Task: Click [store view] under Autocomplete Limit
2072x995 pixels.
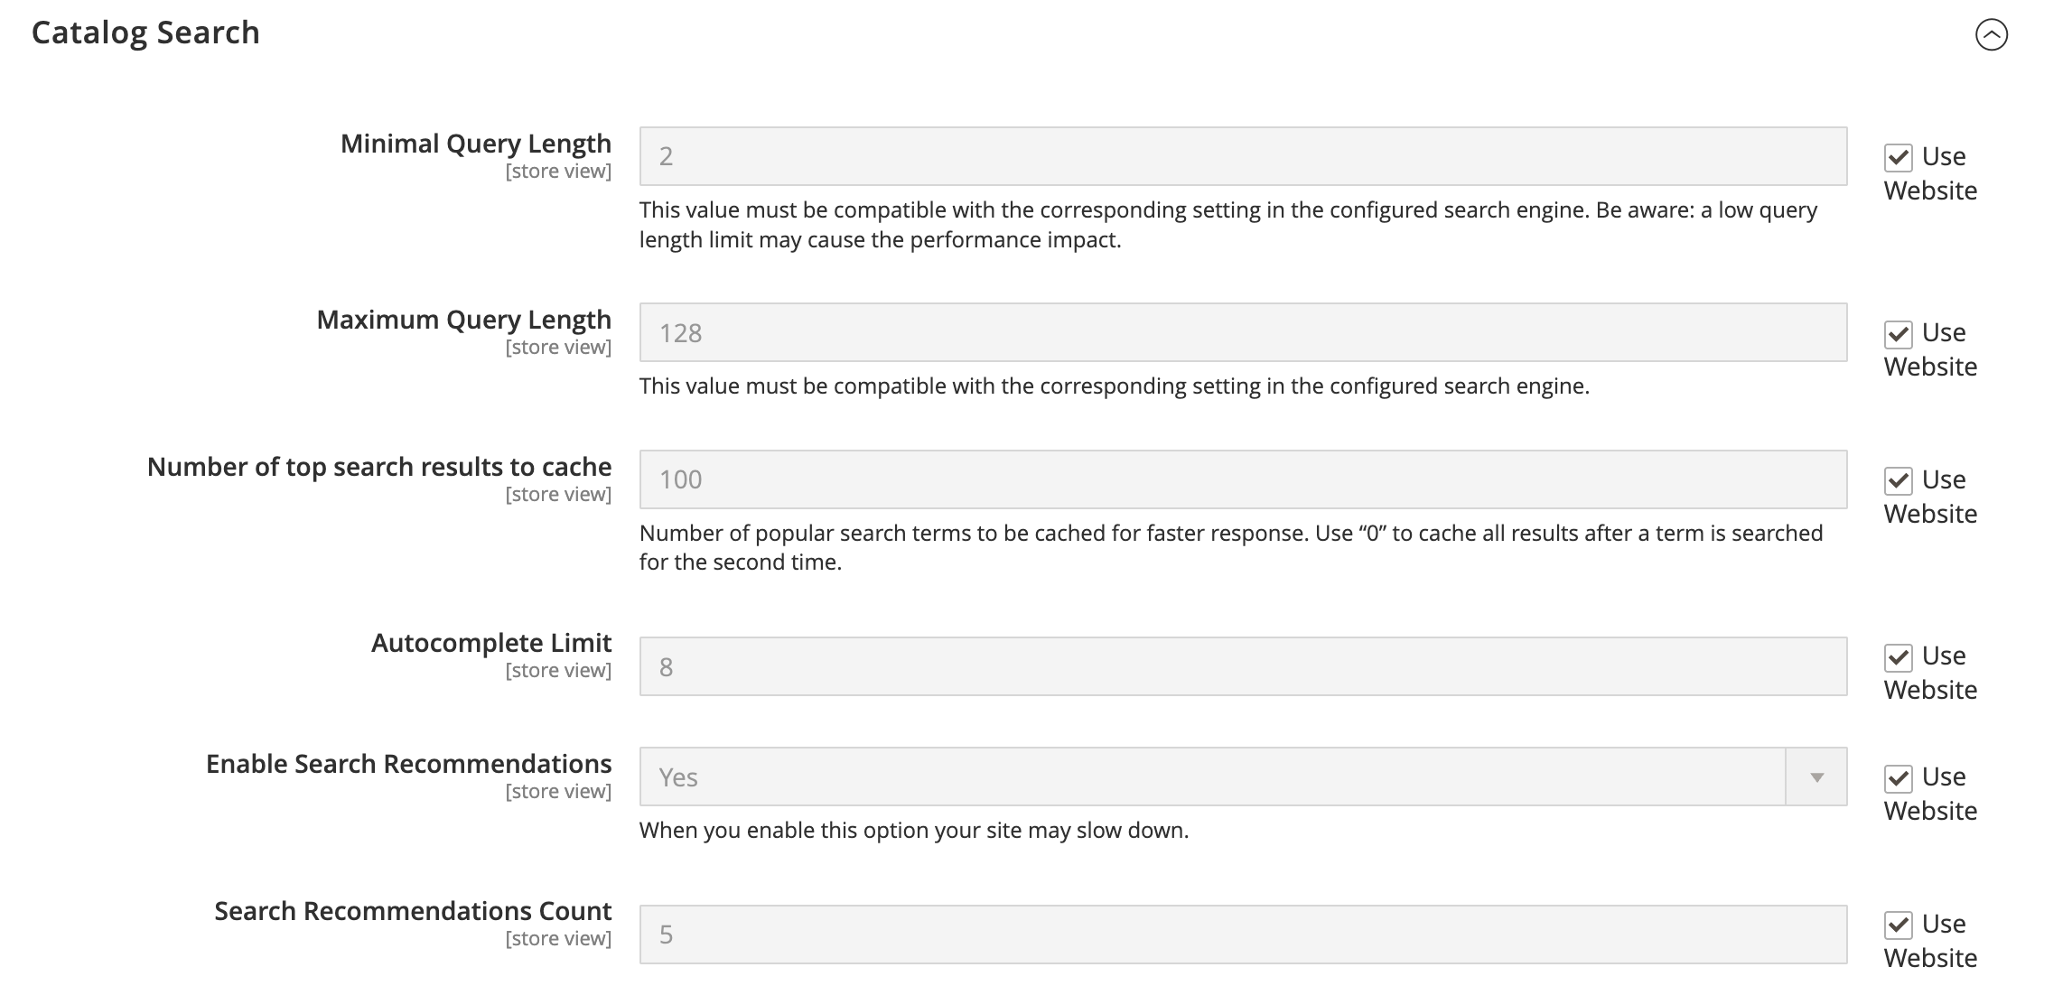Action: click(x=558, y=670)
